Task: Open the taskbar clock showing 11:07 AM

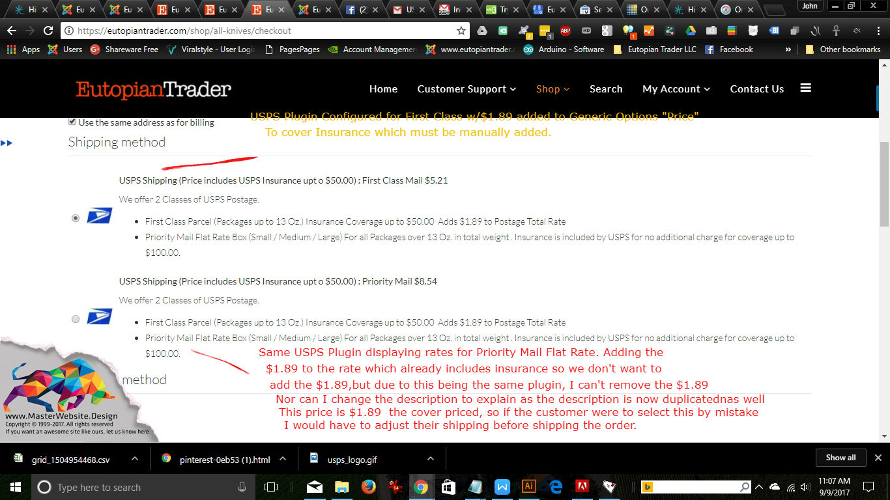Action: (834, 487)
